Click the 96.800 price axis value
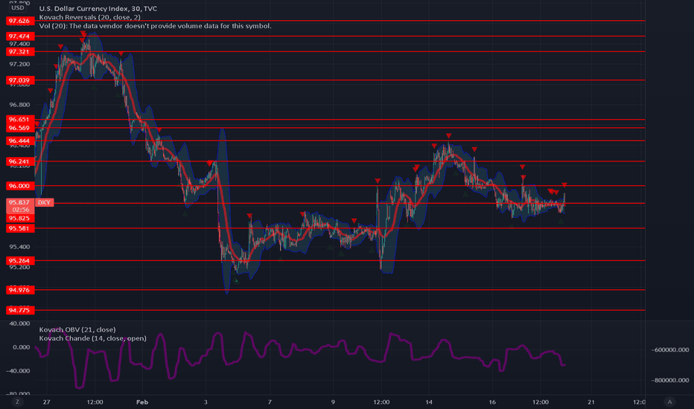 [19, 105]
